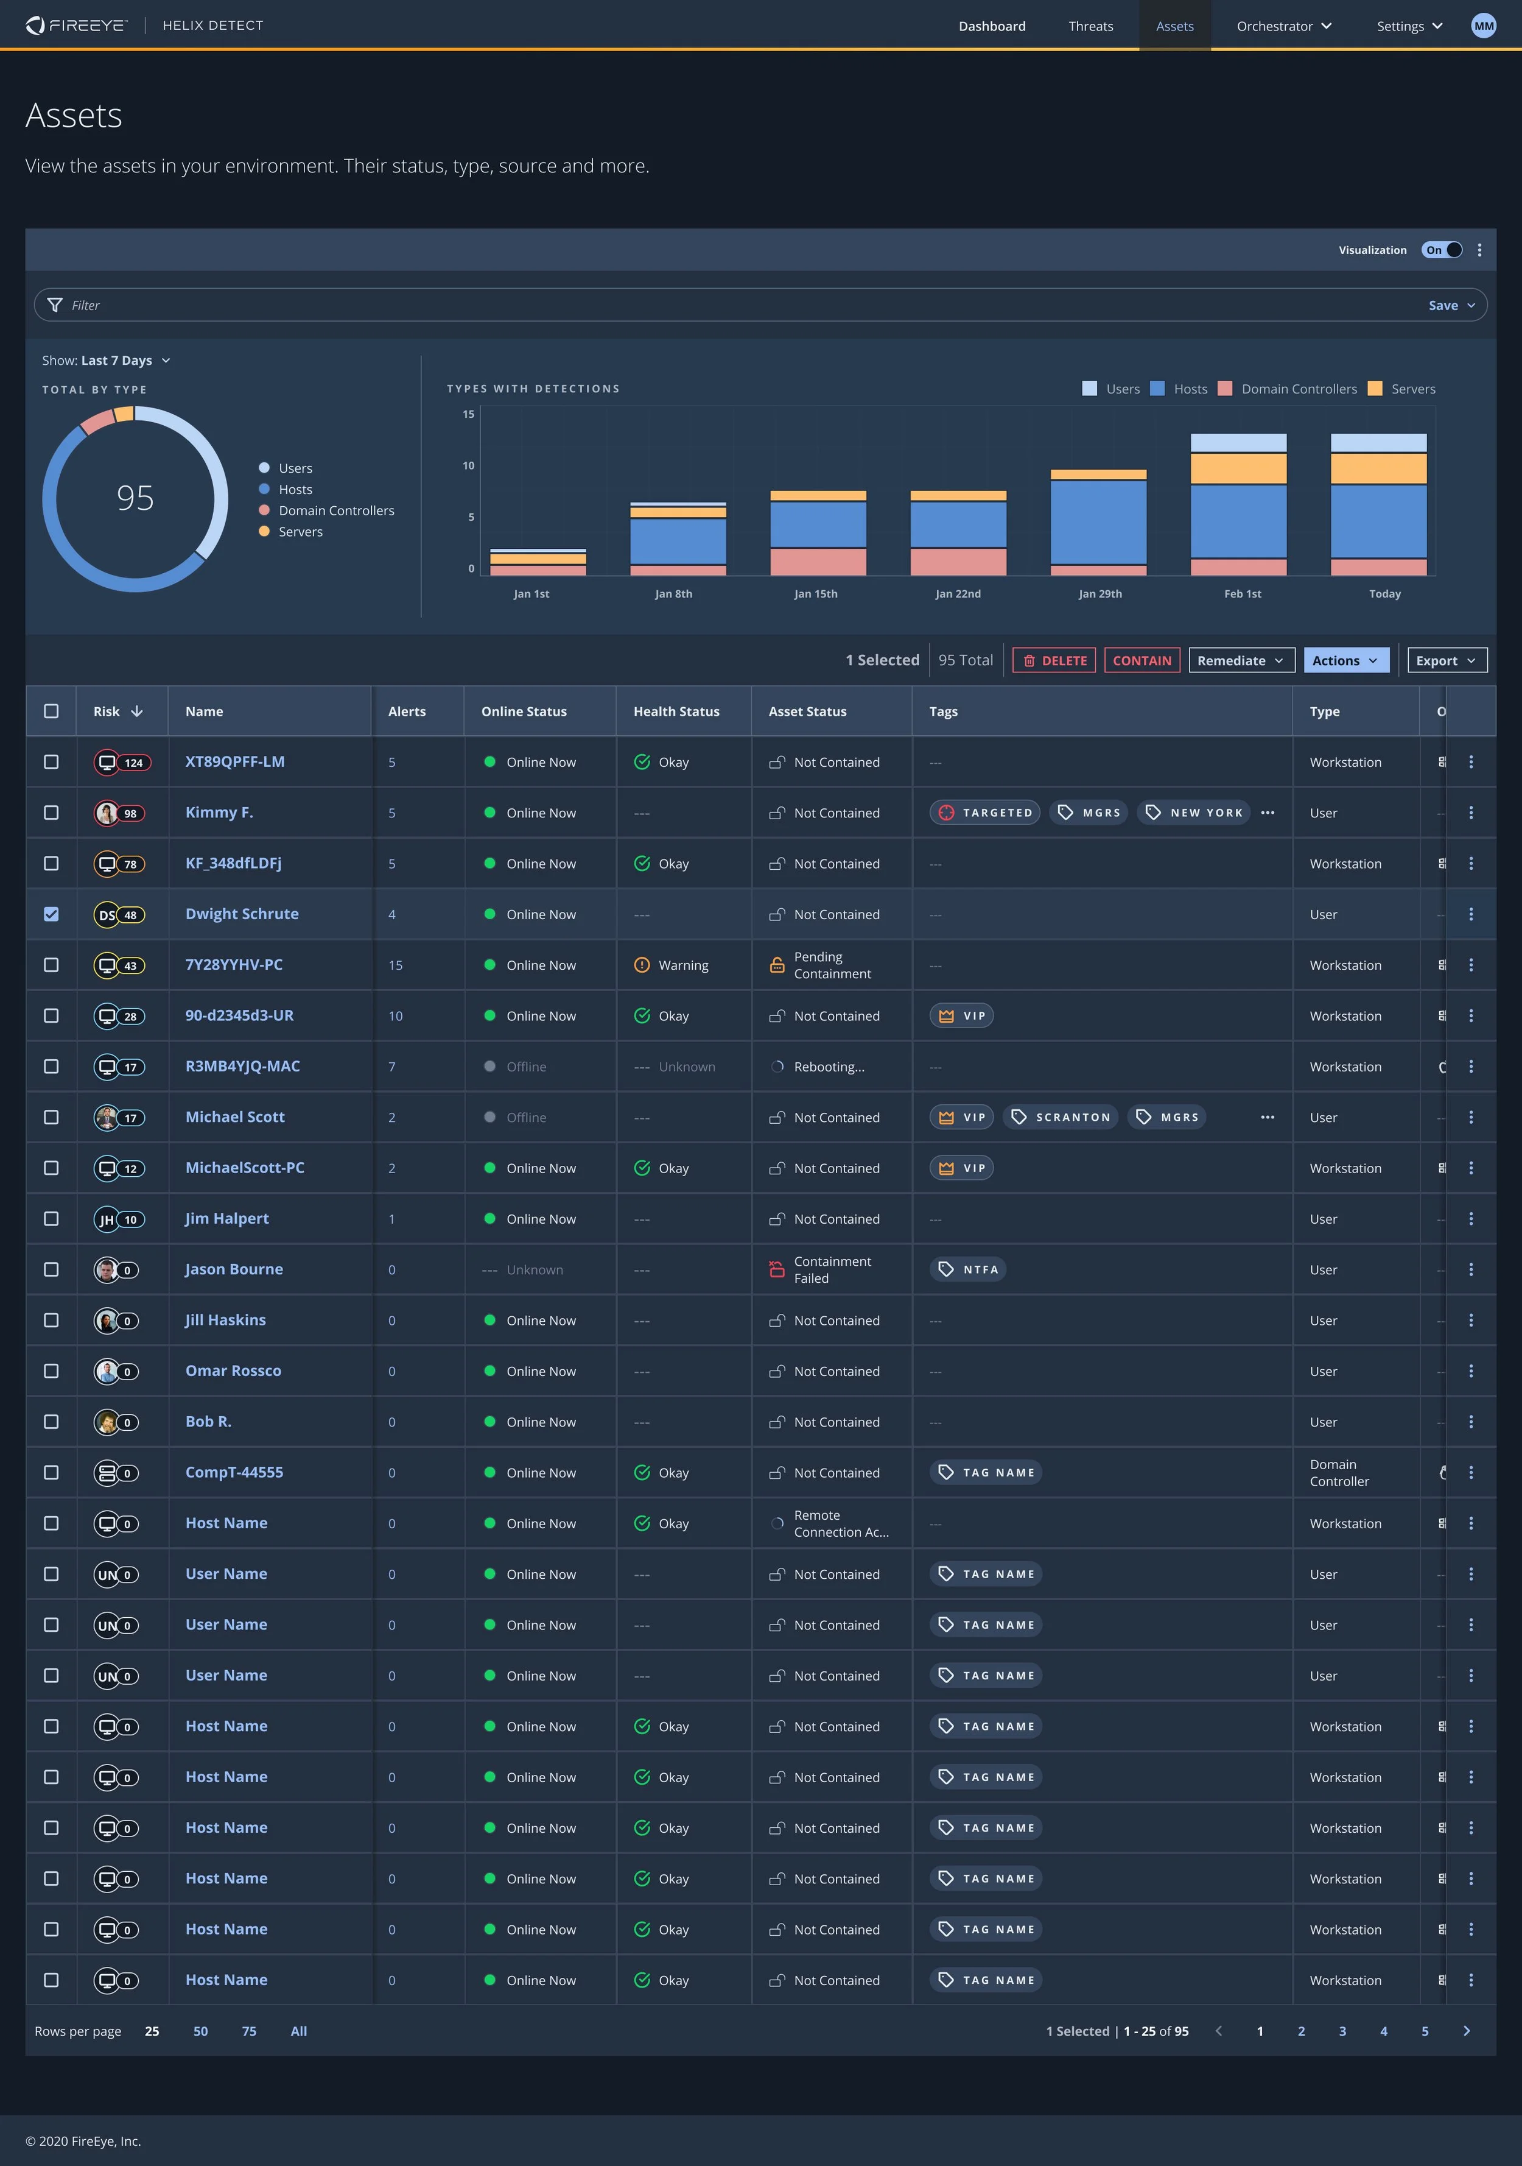The image size is (1522, 2166).
Task: Deselect the Dwight Schrute row checkbox
Action: [52, 913]
